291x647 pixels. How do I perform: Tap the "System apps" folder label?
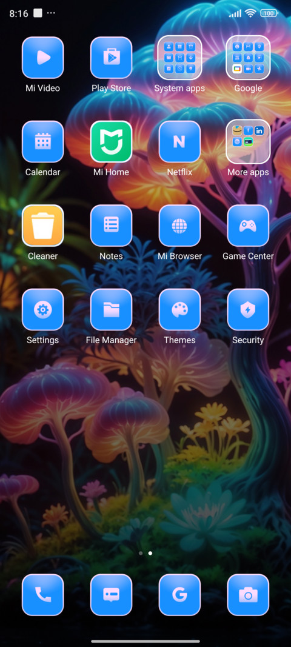point(179,89)
